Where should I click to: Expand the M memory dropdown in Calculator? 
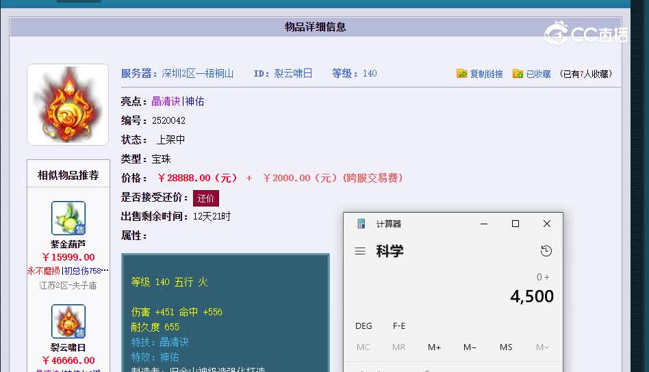tap(542, 347)
